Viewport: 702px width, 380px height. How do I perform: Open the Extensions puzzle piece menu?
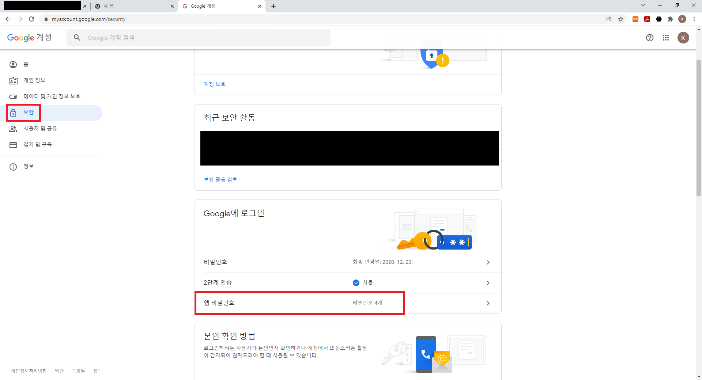pyautogui.click(x=671, y=19)
